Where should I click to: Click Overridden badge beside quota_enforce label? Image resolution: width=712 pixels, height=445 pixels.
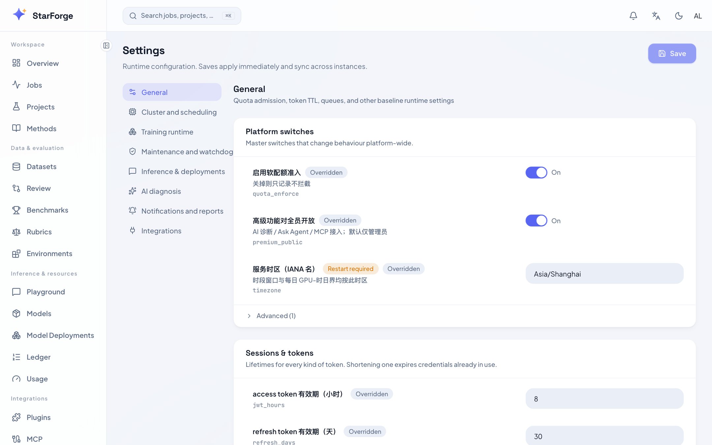point(326,172)
